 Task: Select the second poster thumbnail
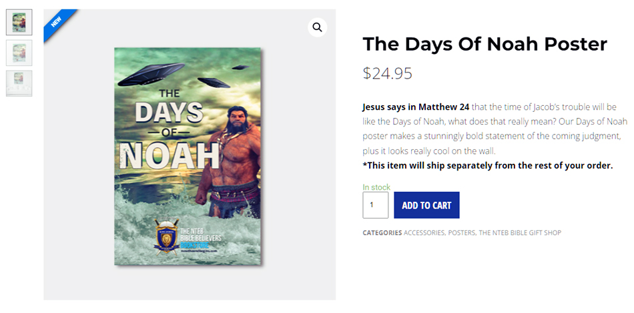[19, 53]
